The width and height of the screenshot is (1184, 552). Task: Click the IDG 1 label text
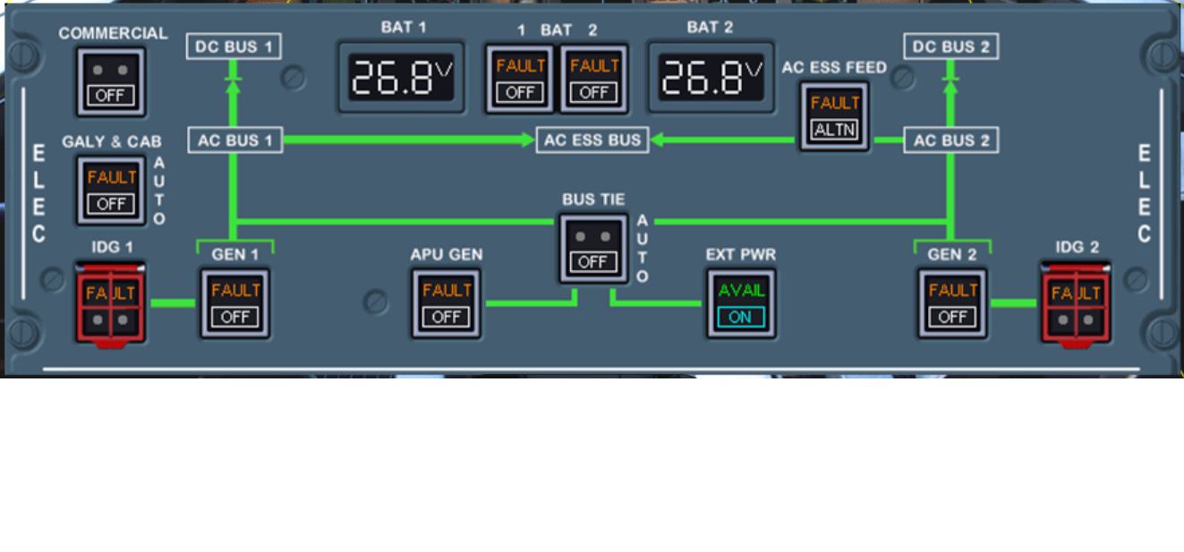click(x=112, y=247)
